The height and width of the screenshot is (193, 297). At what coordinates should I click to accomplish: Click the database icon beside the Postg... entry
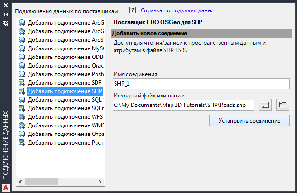click(x=22, y=74)
